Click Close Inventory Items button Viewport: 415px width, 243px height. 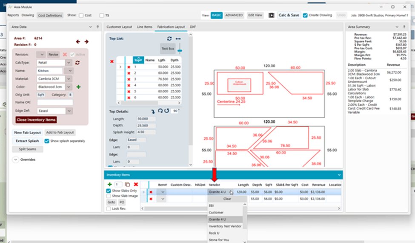coord(36,120)
